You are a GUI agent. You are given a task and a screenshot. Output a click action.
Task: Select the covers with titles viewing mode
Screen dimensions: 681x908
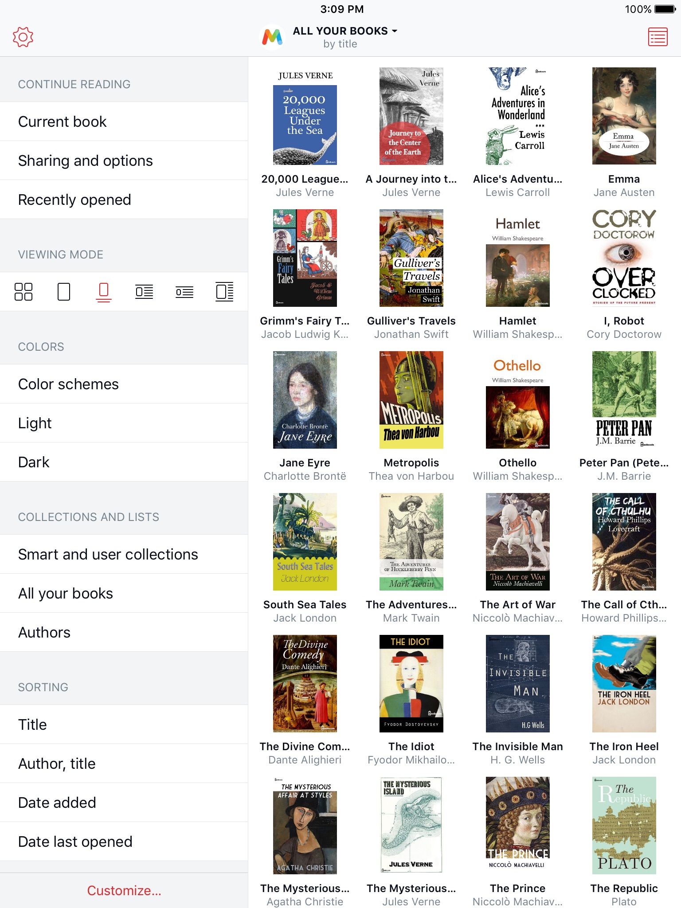click(104, 292)
